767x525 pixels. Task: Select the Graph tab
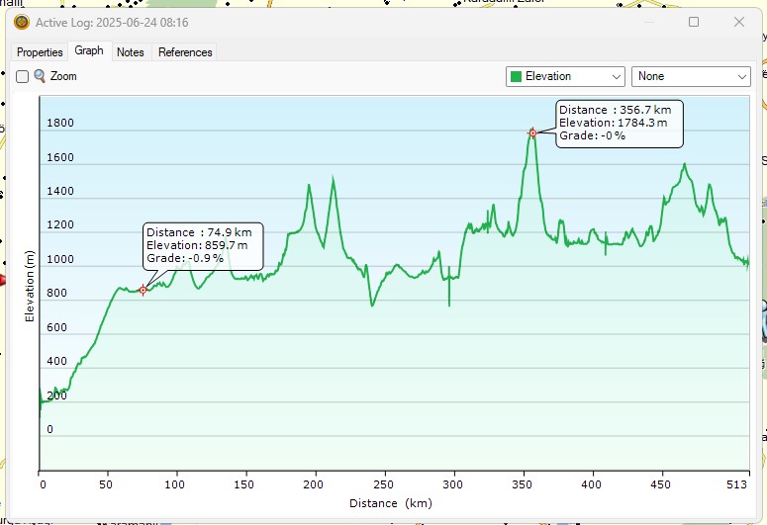[88, 51]
